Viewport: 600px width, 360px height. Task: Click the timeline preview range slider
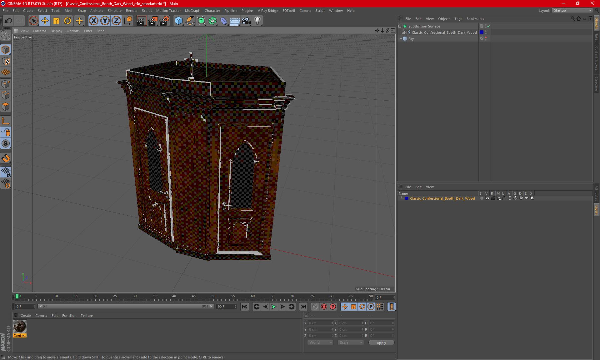126,306
